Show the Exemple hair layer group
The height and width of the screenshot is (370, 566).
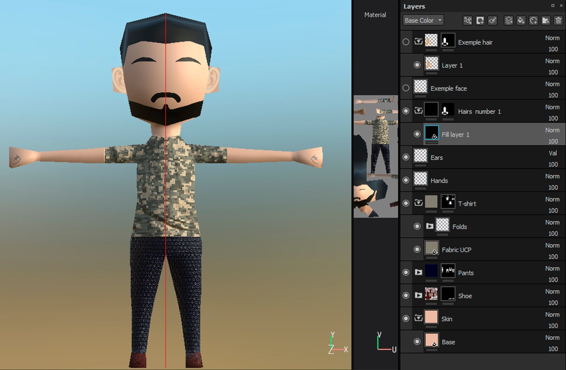point(406,42)
